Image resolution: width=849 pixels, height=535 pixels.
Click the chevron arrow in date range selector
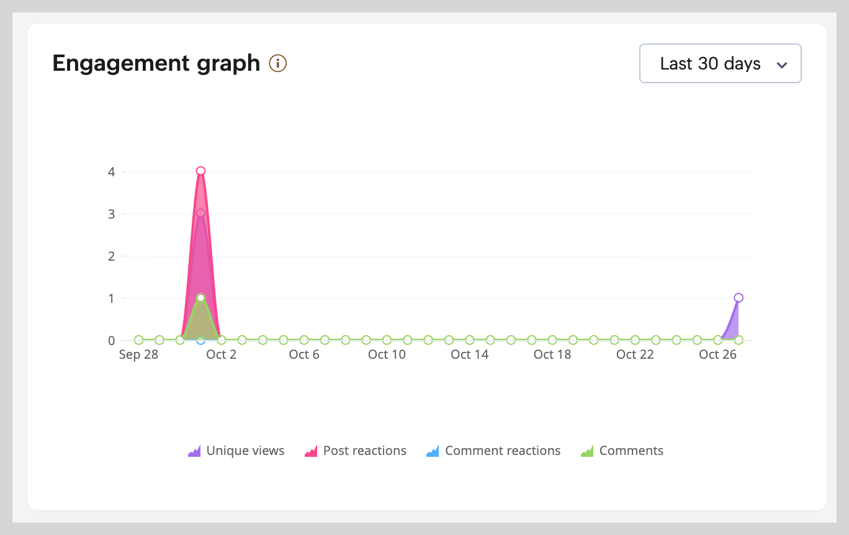(x=782, y=65)
